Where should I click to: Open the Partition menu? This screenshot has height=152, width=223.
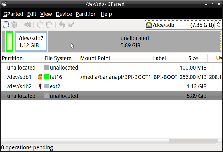(86, 14)
